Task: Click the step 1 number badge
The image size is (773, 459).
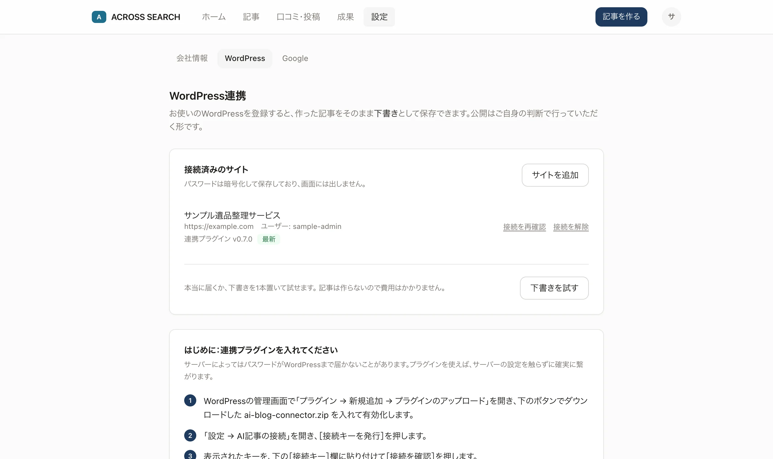Action: [x=190, y=400]
